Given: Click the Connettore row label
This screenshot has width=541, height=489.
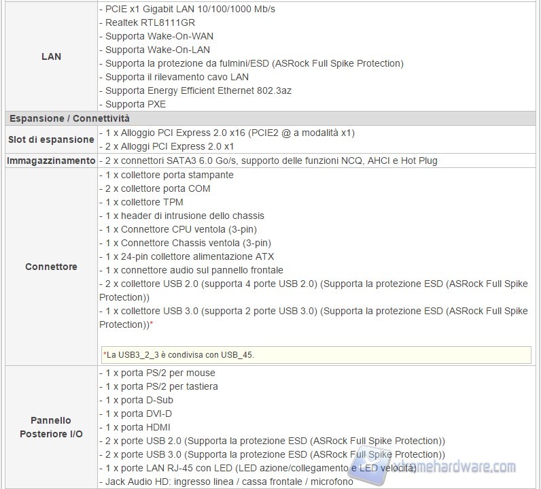Looking at the screenshot, I should (x=51, y=267).
